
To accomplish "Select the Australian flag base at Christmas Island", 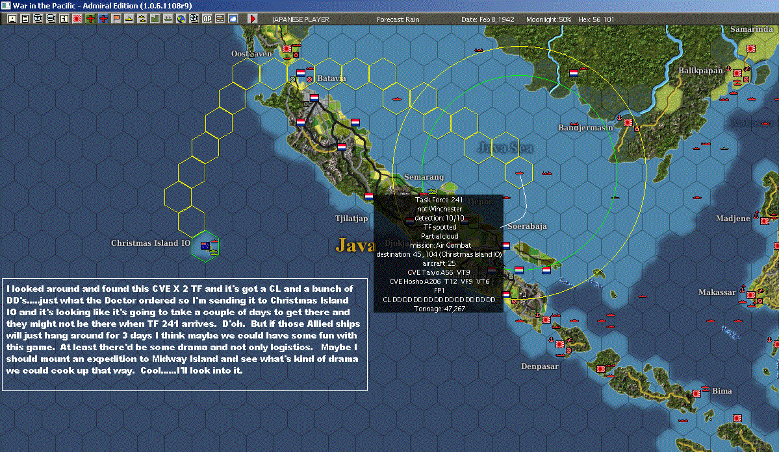I will (205, 245).
